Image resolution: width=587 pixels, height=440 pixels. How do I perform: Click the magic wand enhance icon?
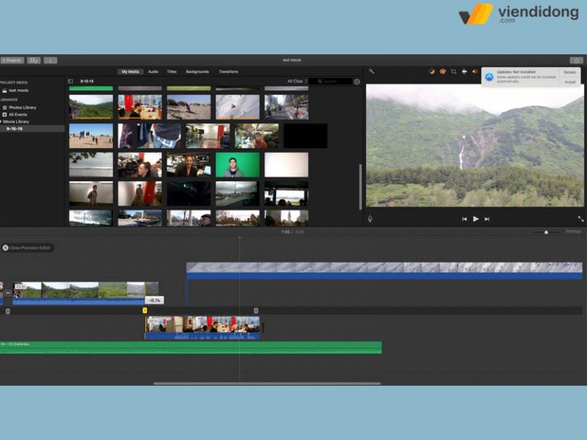371,71
